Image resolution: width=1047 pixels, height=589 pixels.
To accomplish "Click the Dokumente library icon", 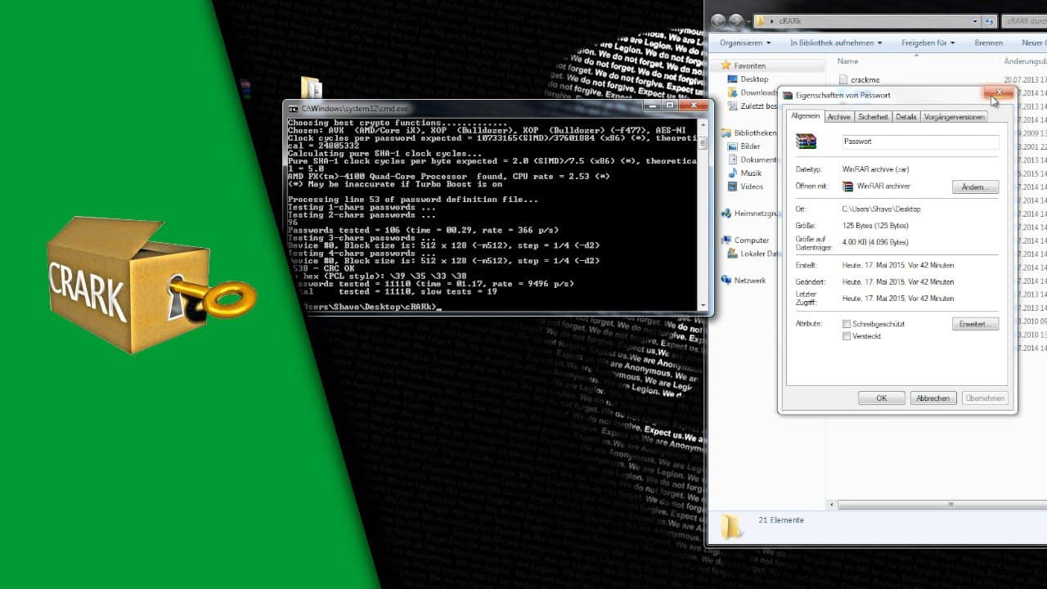I will pos(732,160).
